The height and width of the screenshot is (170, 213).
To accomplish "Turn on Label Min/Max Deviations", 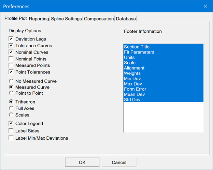I will (11, 138).
